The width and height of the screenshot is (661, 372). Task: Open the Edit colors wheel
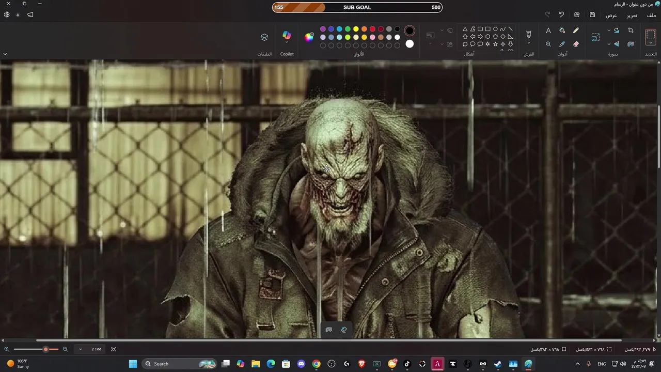tap(309, 37)
